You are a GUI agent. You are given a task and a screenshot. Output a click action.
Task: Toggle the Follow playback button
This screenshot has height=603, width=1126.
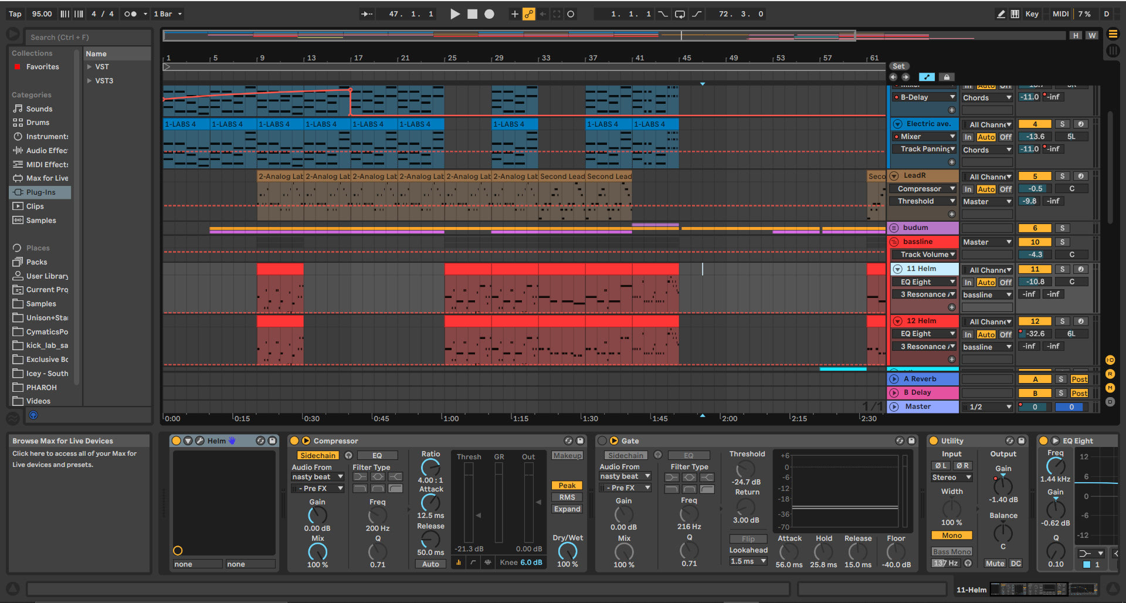367,14
